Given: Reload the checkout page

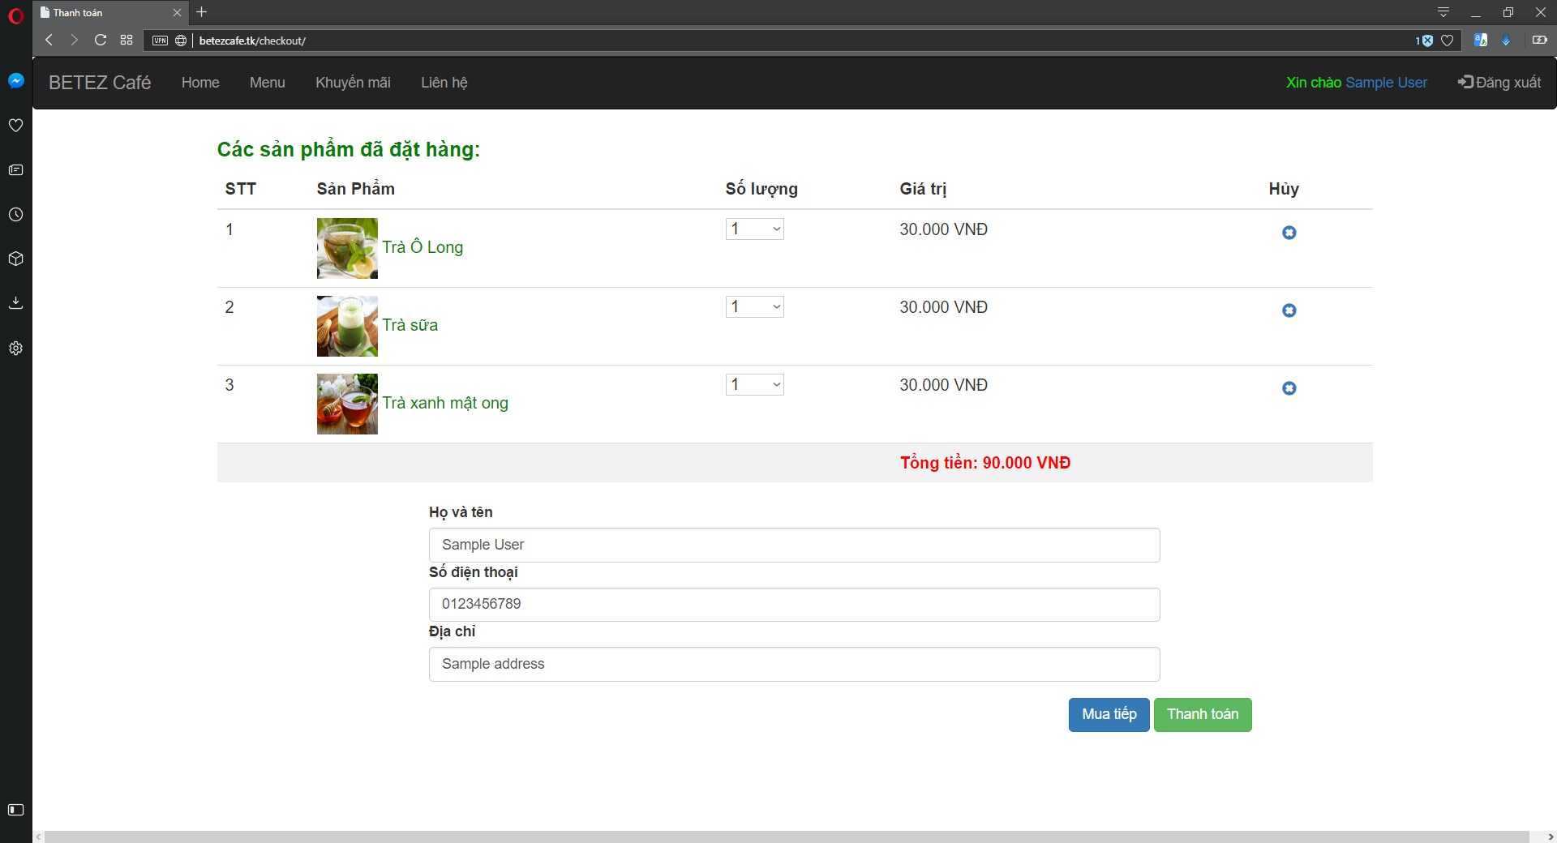Looking at the screenshot, I should (x=101, y=41).
